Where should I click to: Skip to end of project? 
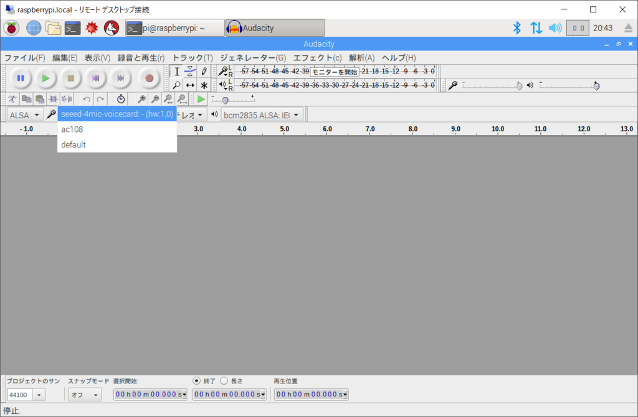[x=121, y=78]
